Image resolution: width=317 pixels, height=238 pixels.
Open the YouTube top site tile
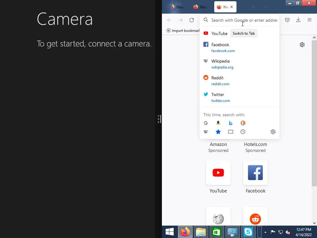point(218,173)
